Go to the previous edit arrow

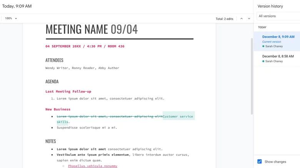[242, 18]
